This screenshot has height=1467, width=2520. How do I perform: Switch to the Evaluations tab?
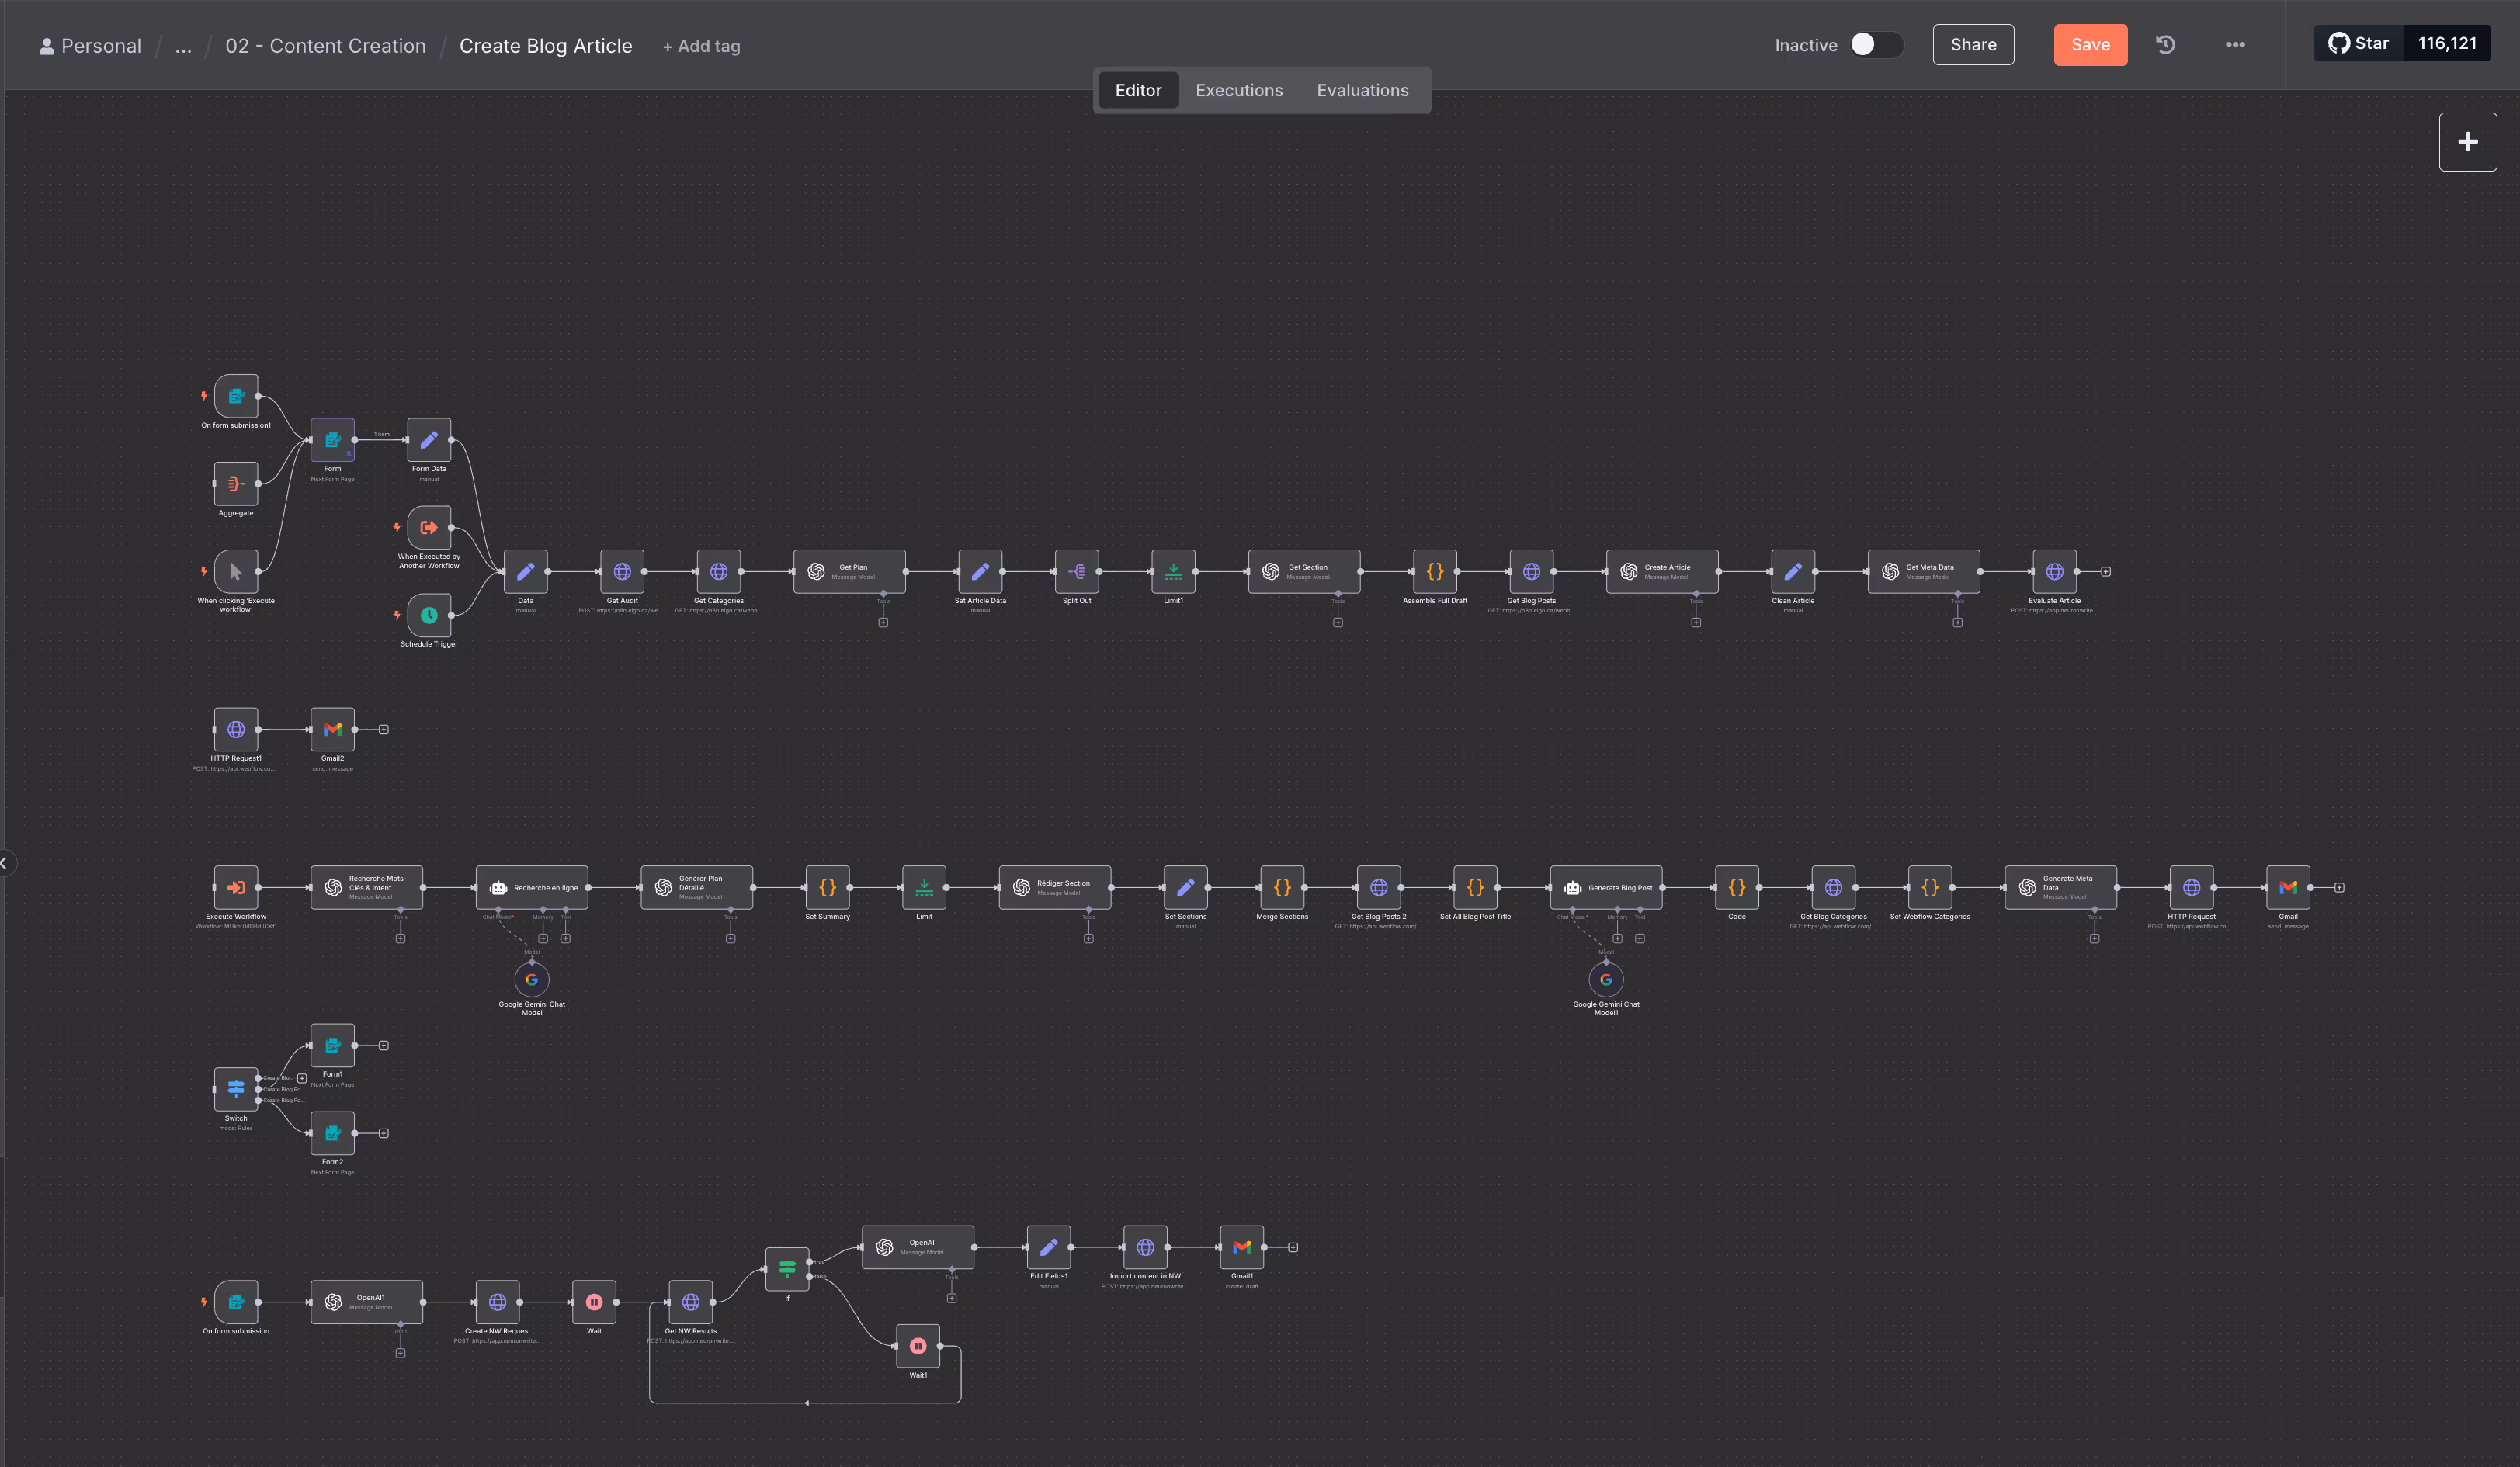[x=1362, y=90]
